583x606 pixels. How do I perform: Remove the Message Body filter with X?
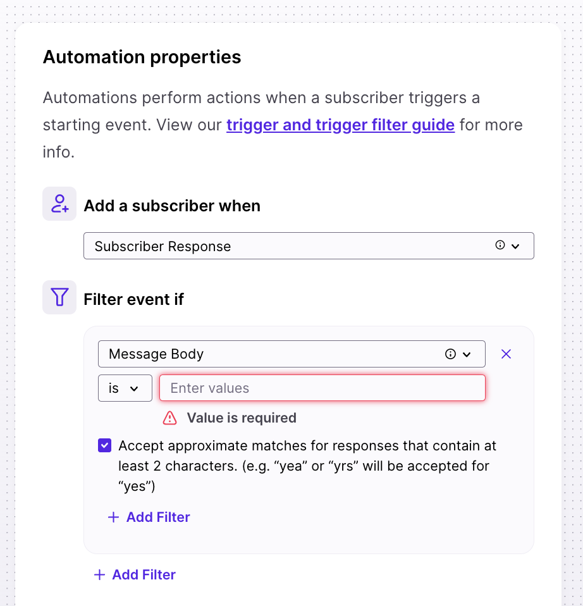506,354
